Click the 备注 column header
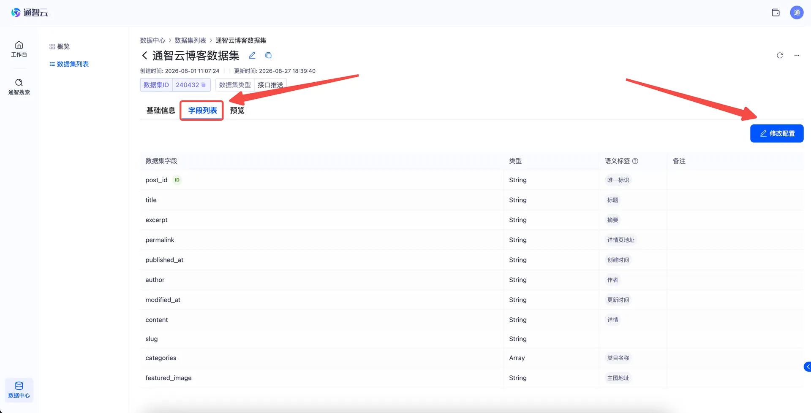Viewport: 811px width, 413px height. [x=679, y=161]
